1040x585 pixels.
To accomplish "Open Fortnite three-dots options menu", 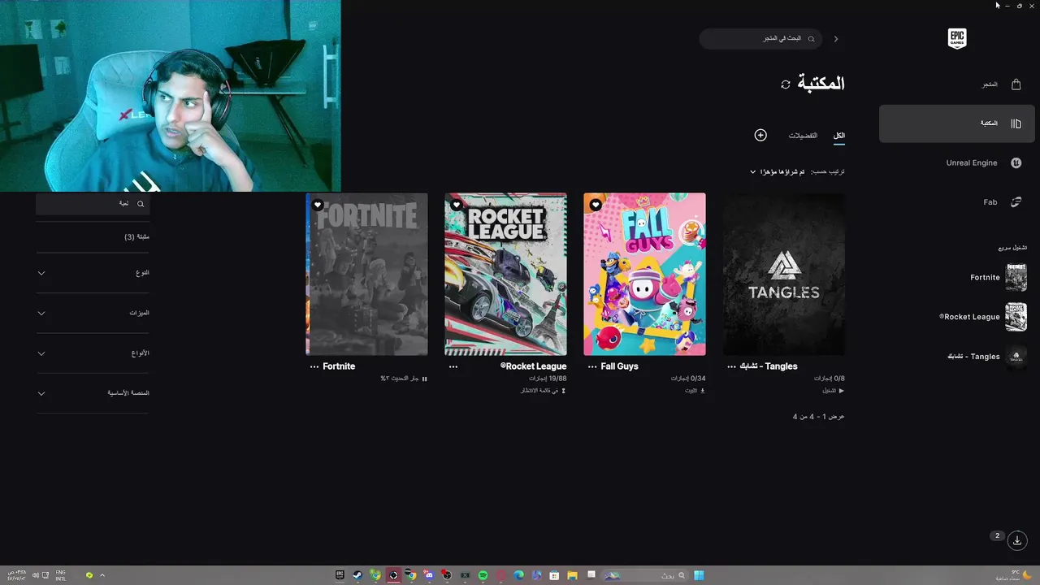I will pos(314,366).
